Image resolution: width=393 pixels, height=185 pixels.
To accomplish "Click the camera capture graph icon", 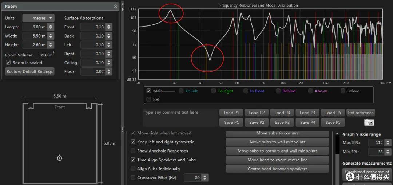I will pos(369,122).
